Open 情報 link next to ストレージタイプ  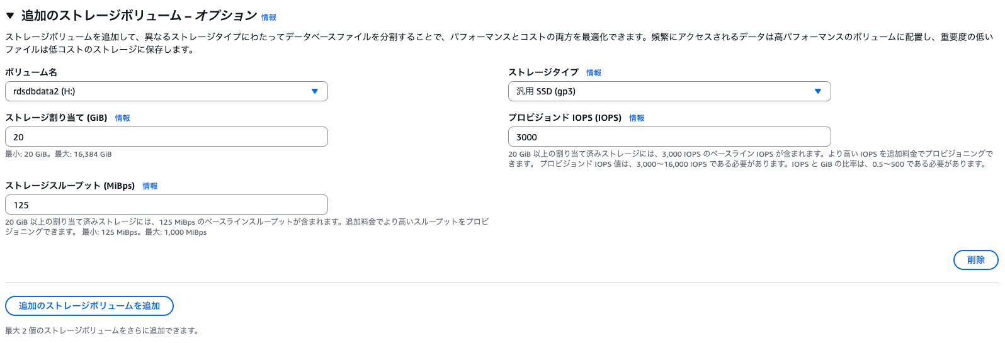[593, 73]
